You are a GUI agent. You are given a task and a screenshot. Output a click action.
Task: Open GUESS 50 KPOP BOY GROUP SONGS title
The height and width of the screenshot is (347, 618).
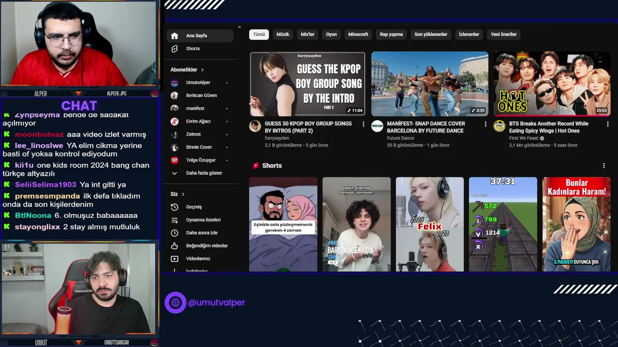[x=308, y=127]
